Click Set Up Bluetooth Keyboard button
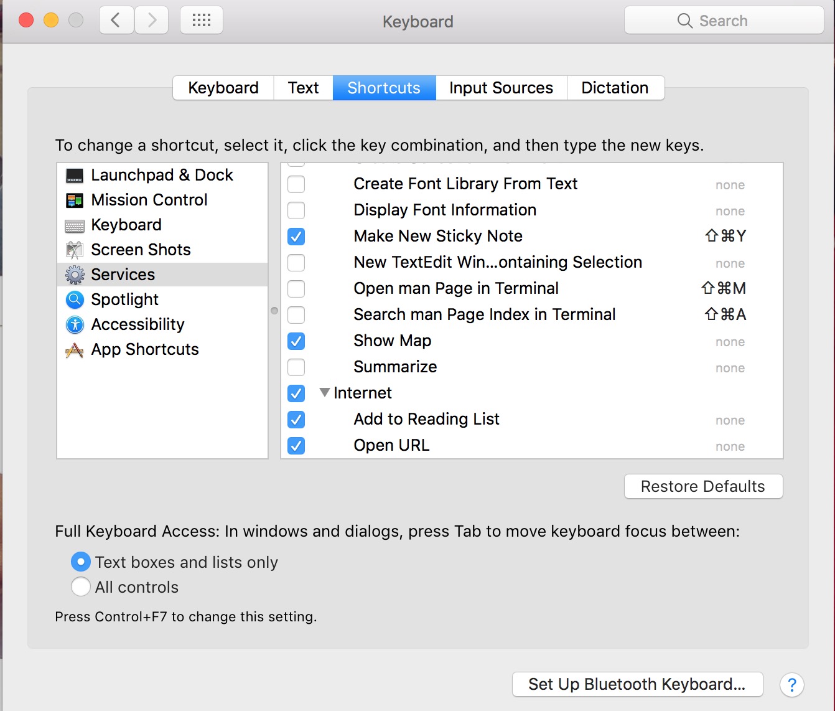835x711 pixels. 637,684
